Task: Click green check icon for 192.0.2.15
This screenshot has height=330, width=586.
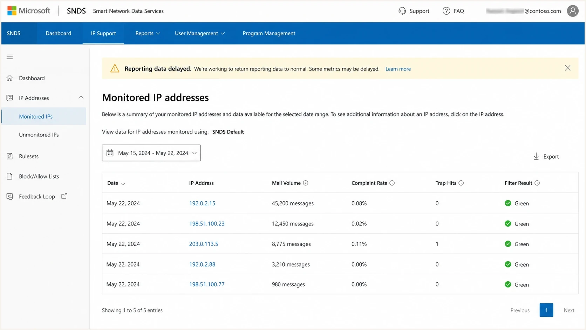Action: pos(508,203)
